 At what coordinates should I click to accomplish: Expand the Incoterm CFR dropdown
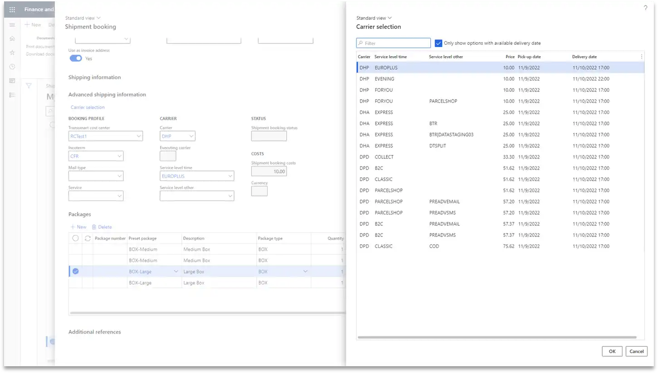[x=119, y=156]
